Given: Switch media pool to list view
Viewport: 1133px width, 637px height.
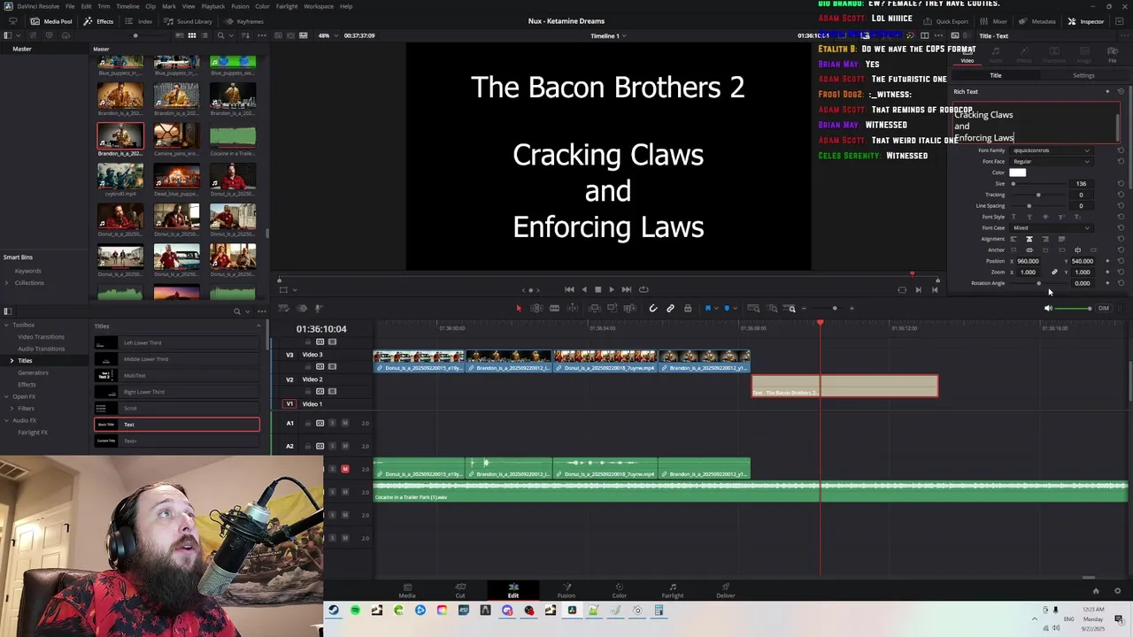Looking at the screenshot, I should pyautogui.click(x=205, y=35).
